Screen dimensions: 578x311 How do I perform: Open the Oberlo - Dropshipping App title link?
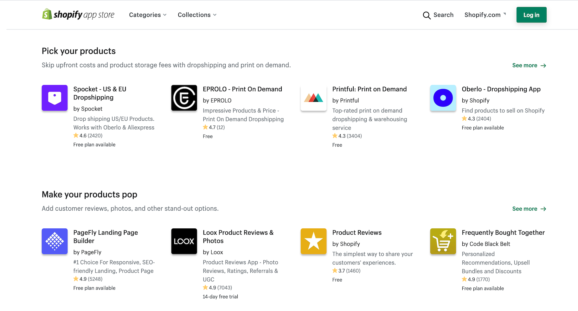click(501, 89)
